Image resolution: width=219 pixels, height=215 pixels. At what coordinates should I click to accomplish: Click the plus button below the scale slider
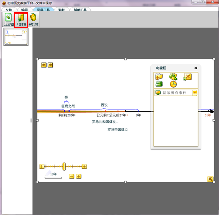click(x=79, y=176)
